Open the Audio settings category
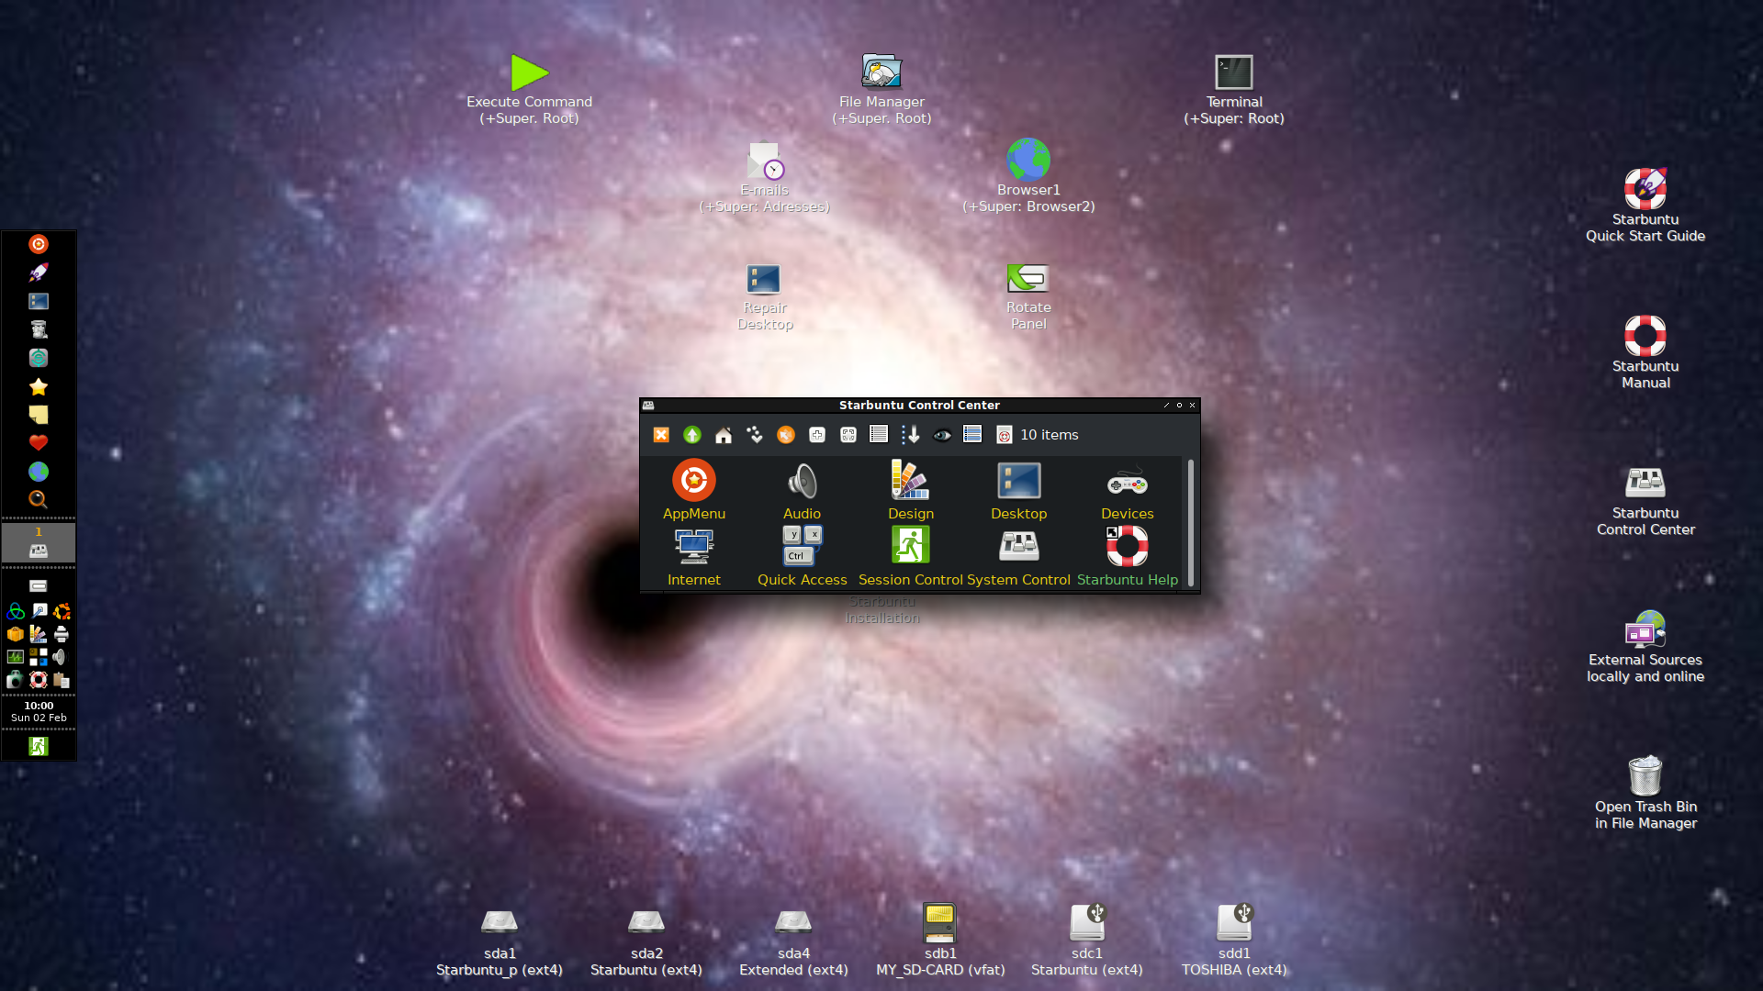 click(x=802, y=481)
